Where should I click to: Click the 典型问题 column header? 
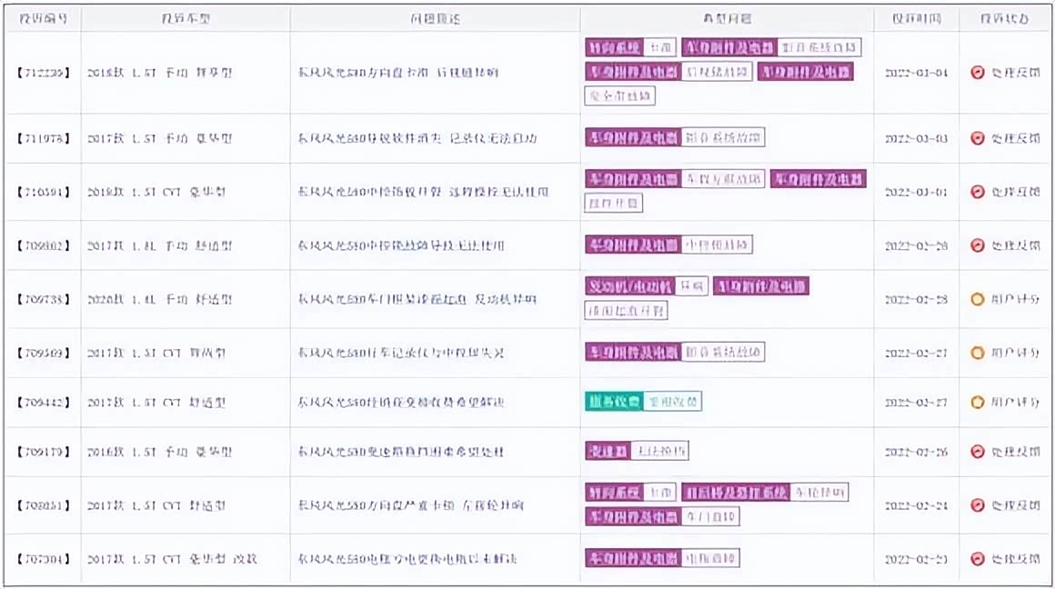click(x=727, y=18)
